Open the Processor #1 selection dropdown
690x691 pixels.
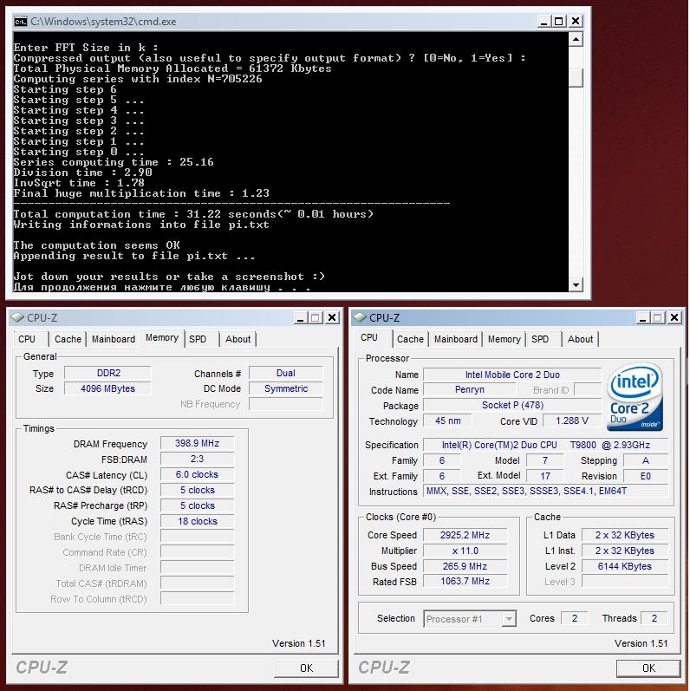509,619
